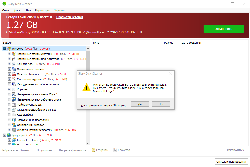Click the Системный журнал icon
This screenshot has height=167, width=250.
point(13,79)
